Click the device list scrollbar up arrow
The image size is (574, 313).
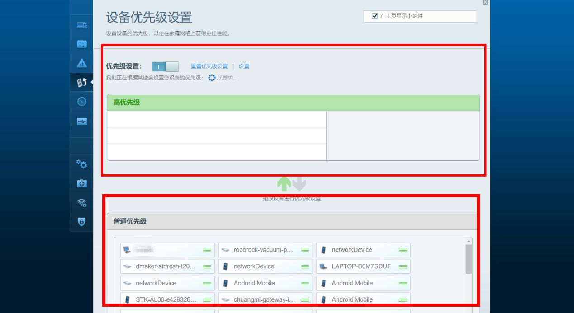click(469, 242)
